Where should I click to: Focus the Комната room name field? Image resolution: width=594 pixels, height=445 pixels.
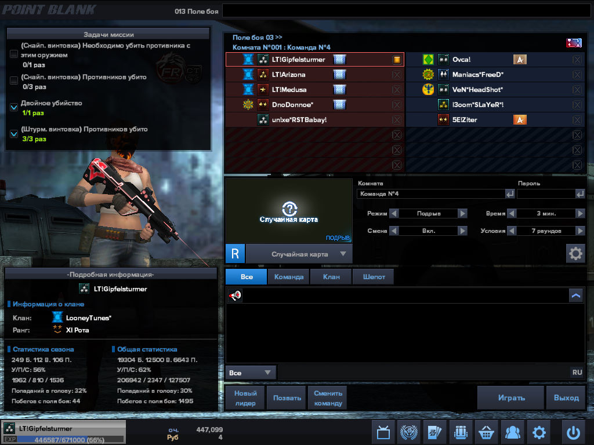pyautogui.click(x=431, y=194)
